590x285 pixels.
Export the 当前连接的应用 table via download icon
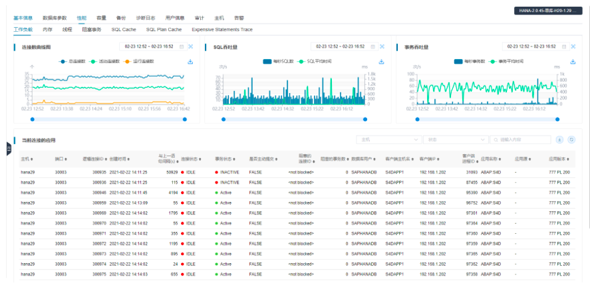tap(559, 140)
